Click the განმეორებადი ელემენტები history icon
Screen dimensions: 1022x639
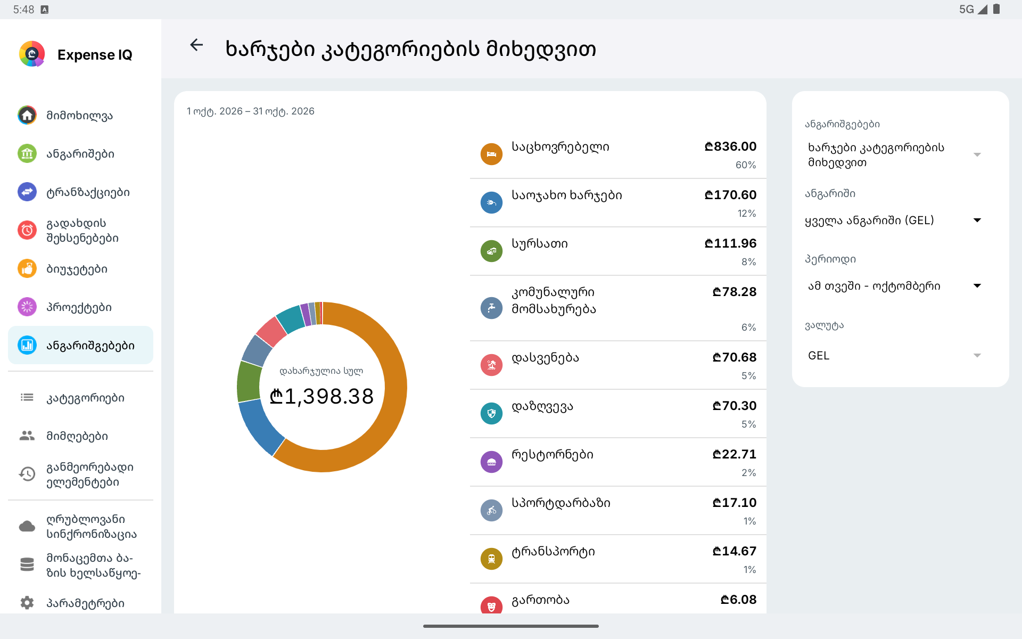tap(27, 474)
